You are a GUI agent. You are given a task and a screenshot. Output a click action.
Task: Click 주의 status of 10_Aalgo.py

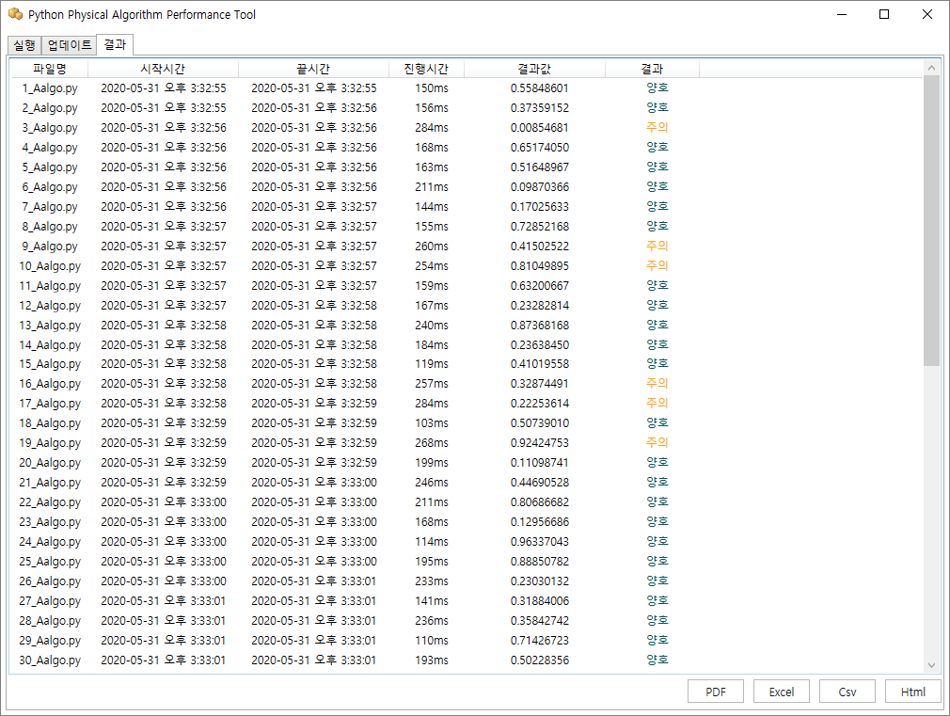pos(657,265)
